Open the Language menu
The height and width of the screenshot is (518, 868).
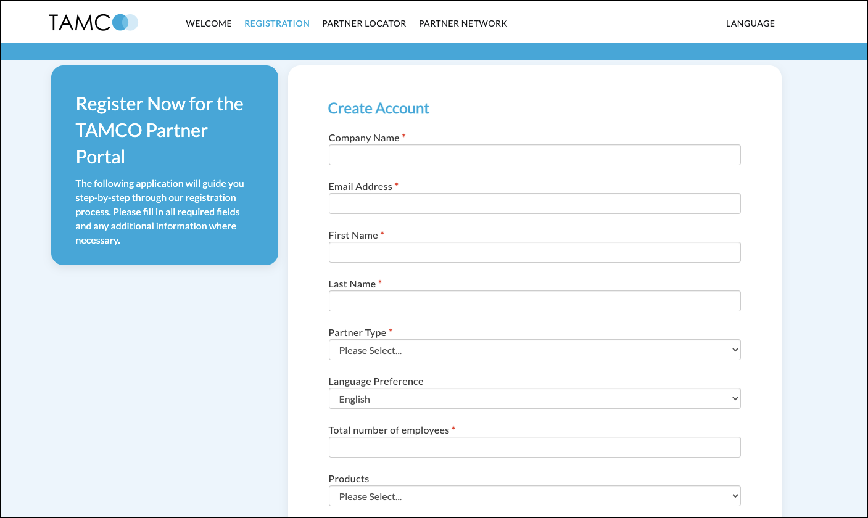tap(750, 23)
